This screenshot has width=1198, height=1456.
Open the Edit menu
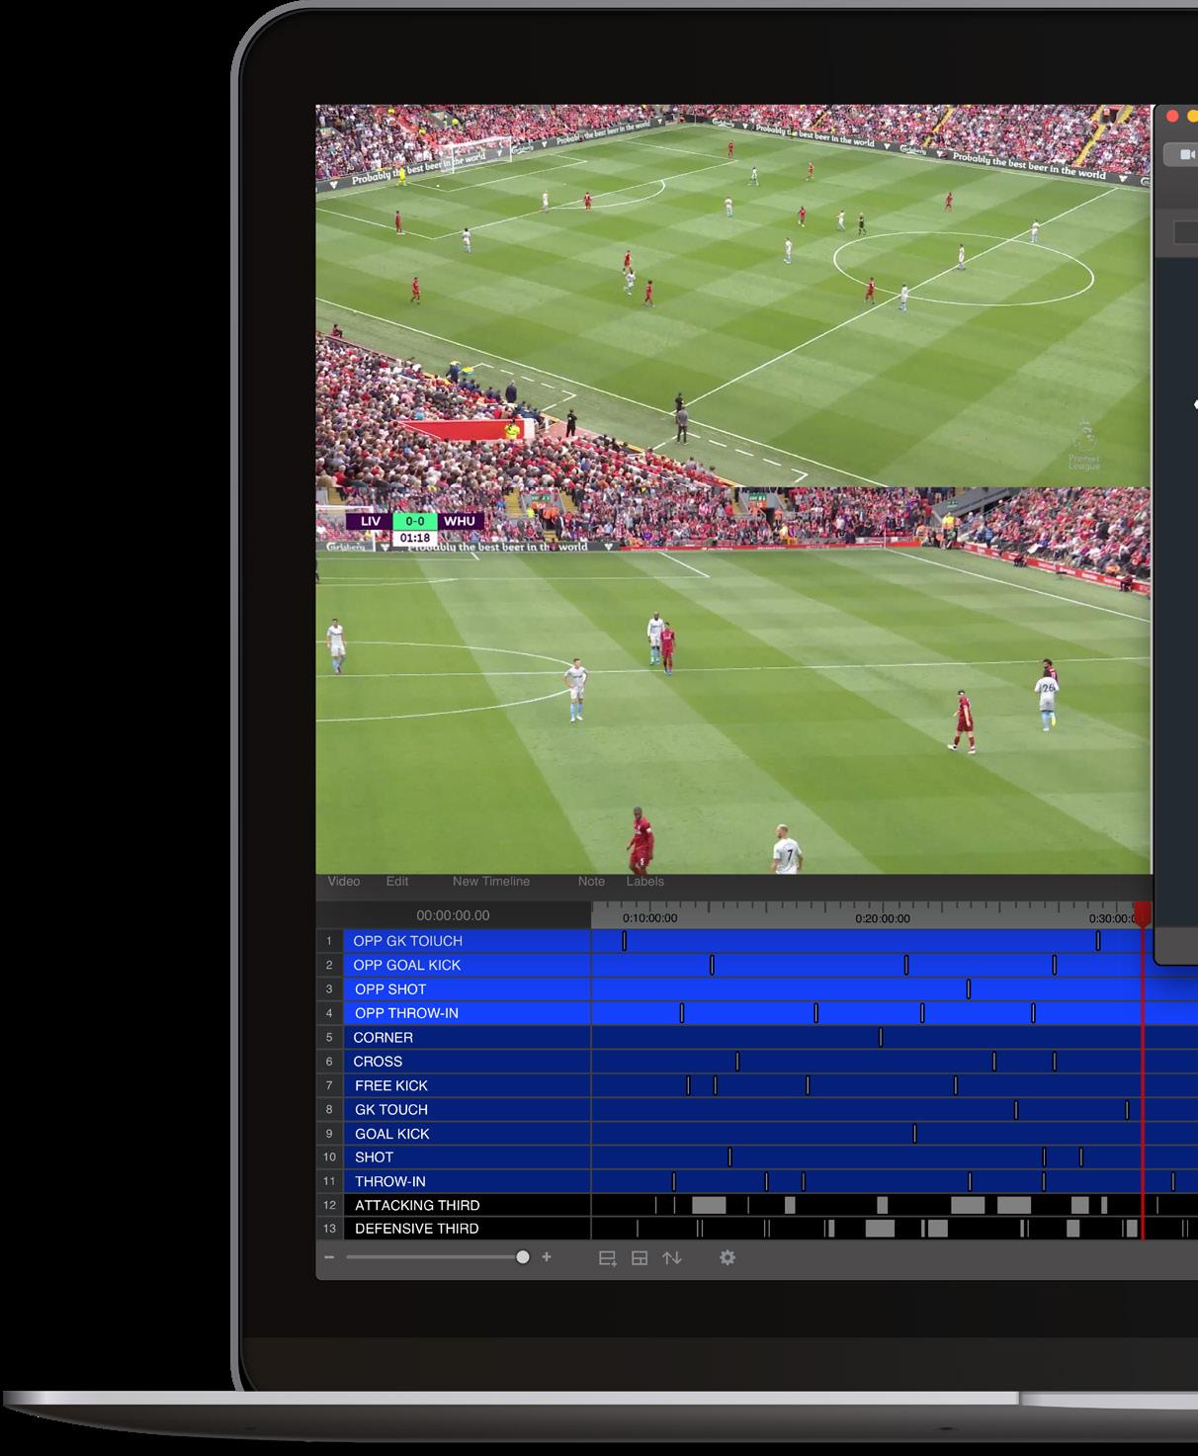(397, 882)
